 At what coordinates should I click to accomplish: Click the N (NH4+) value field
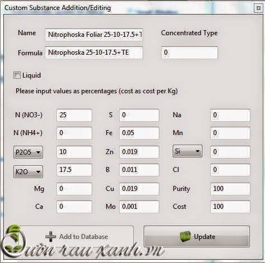pos(74,133)
